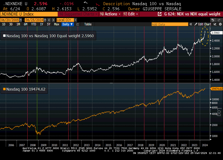
Task: Open the pop-out chart icon beside G 624
Action: click(160, 14)
